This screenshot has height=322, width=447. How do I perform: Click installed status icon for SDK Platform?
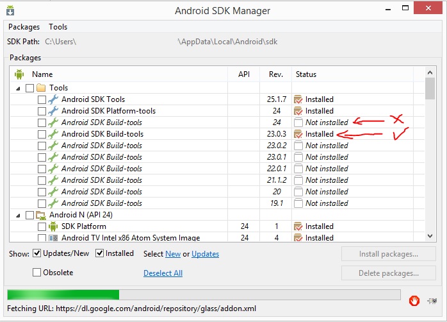[298, 226]
